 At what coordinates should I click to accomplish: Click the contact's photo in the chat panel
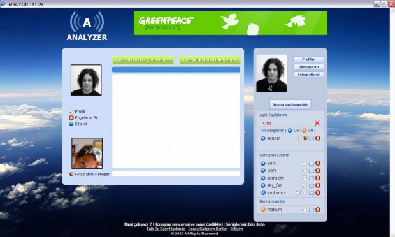[x=86, y=80]
